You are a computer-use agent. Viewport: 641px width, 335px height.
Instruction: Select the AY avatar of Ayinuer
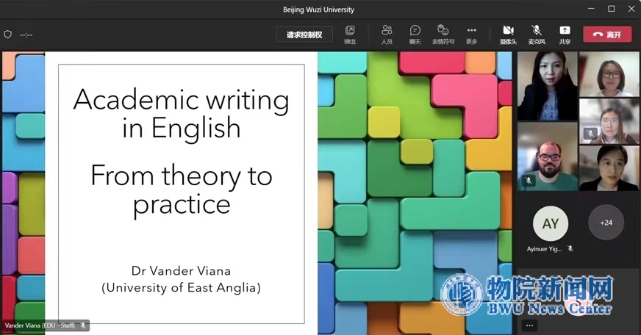pyautogui.click(x=550, y=224)
